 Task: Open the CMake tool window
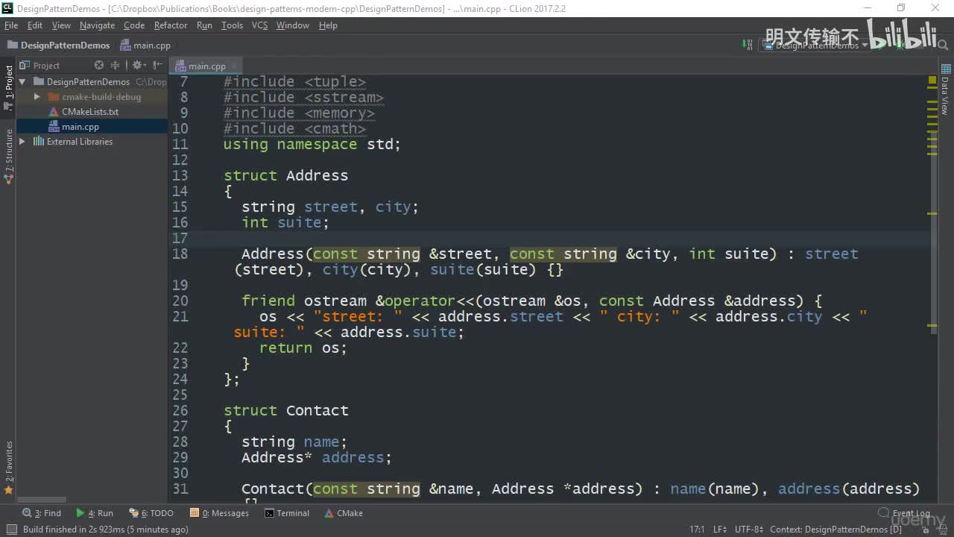coord(344,513)
